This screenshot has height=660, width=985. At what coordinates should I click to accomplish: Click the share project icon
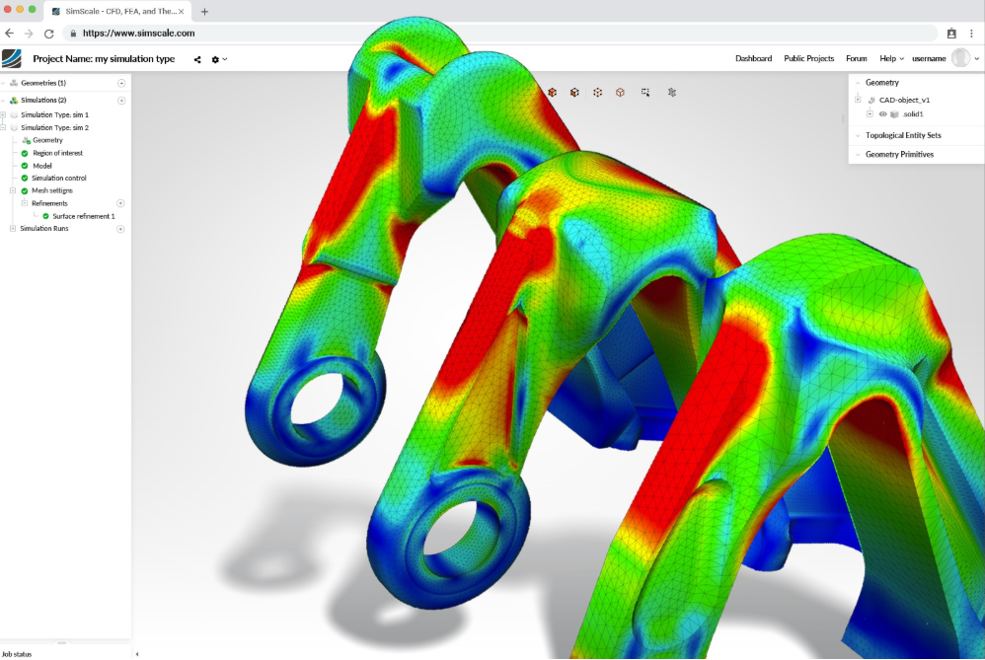197,59
